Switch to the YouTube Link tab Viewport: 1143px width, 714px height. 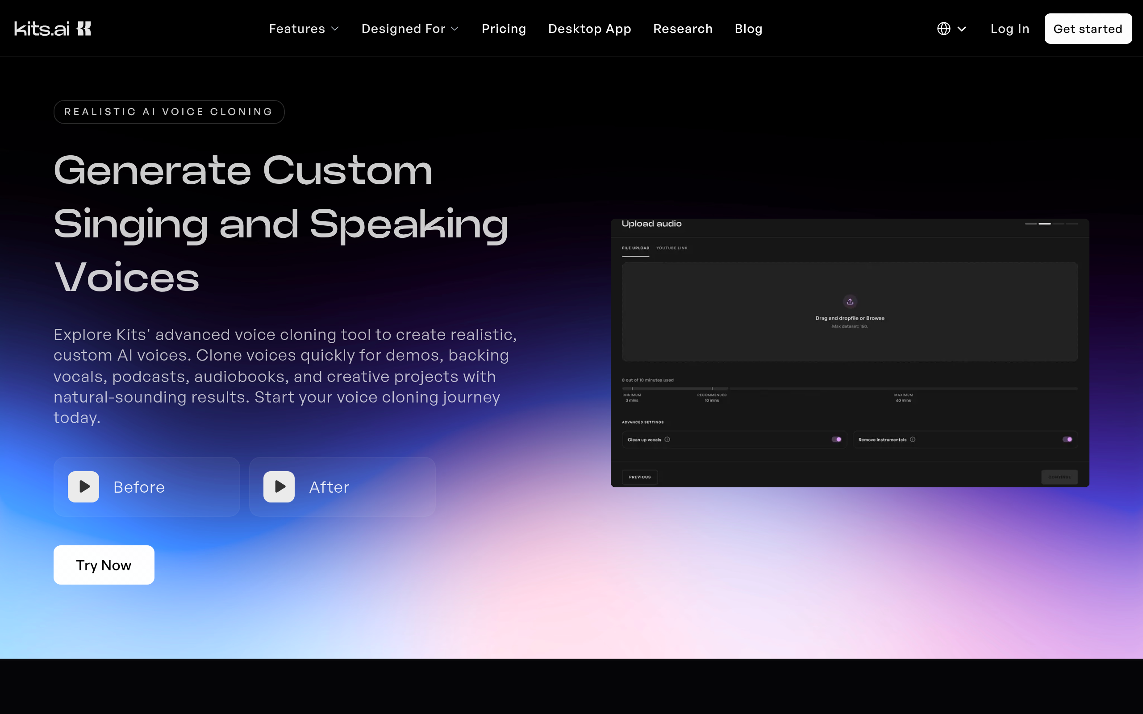point(672,248)
